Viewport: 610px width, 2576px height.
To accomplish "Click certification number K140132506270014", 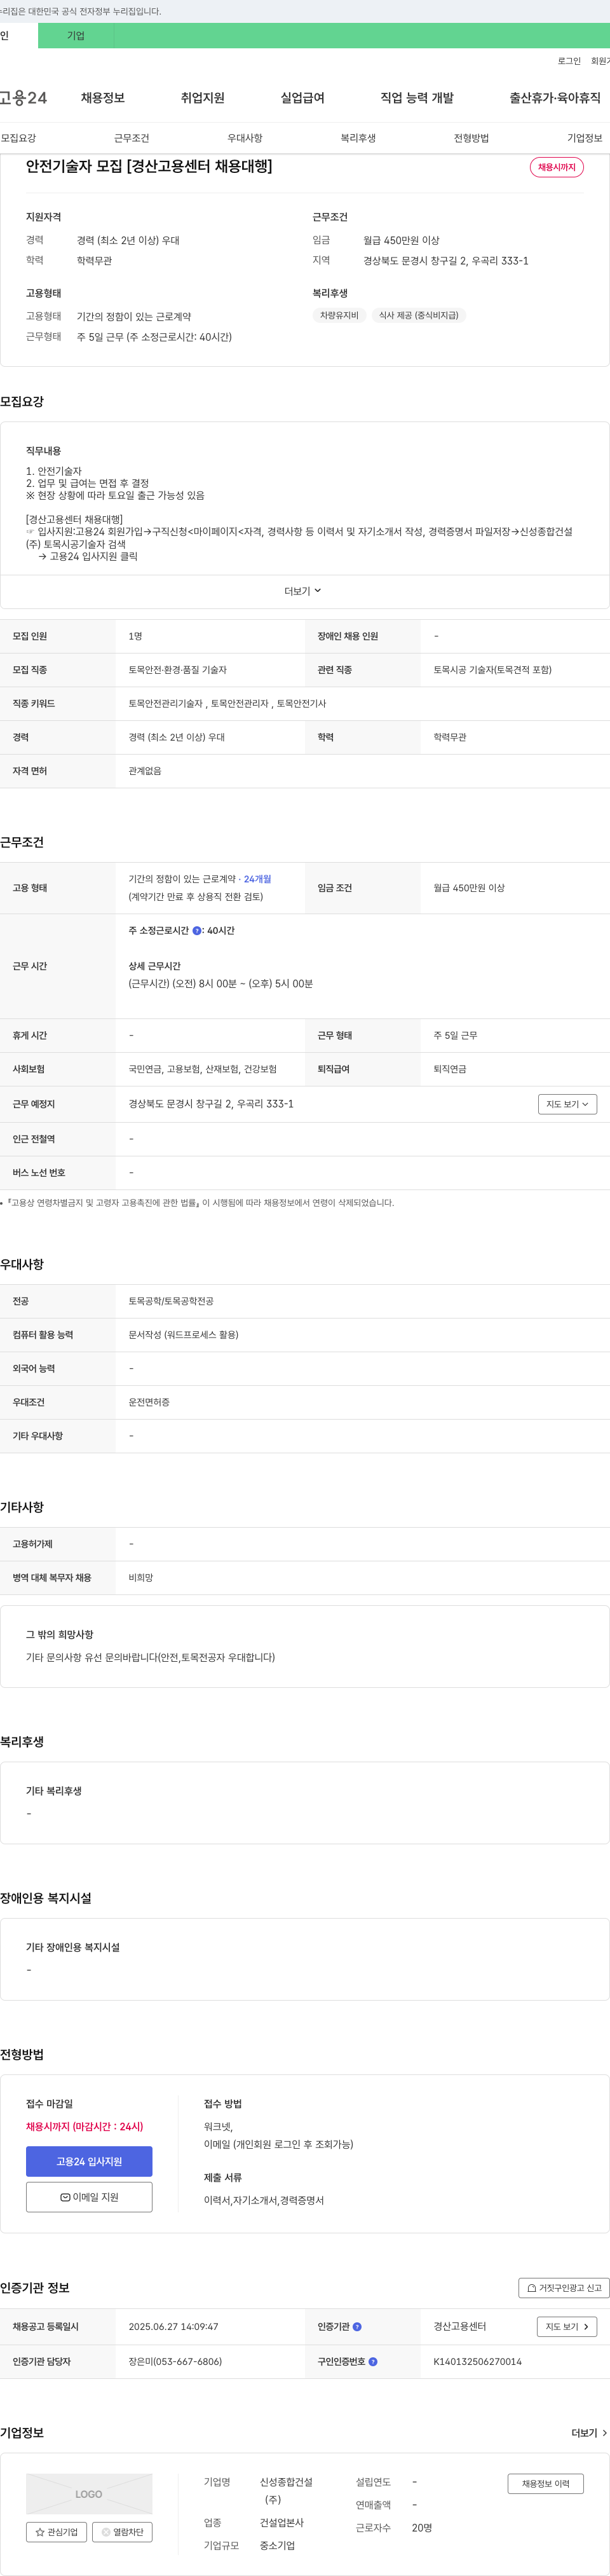I will pyautogui.click(x=477, y=2361).
